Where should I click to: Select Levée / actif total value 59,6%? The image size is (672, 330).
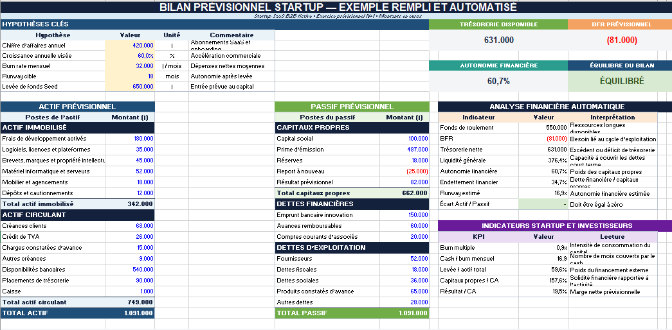click(x=543, y=270)
